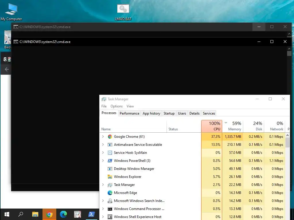Expand the Task Manager process row
The width and height of the screenshot is (294, 220).
[103, 185]
